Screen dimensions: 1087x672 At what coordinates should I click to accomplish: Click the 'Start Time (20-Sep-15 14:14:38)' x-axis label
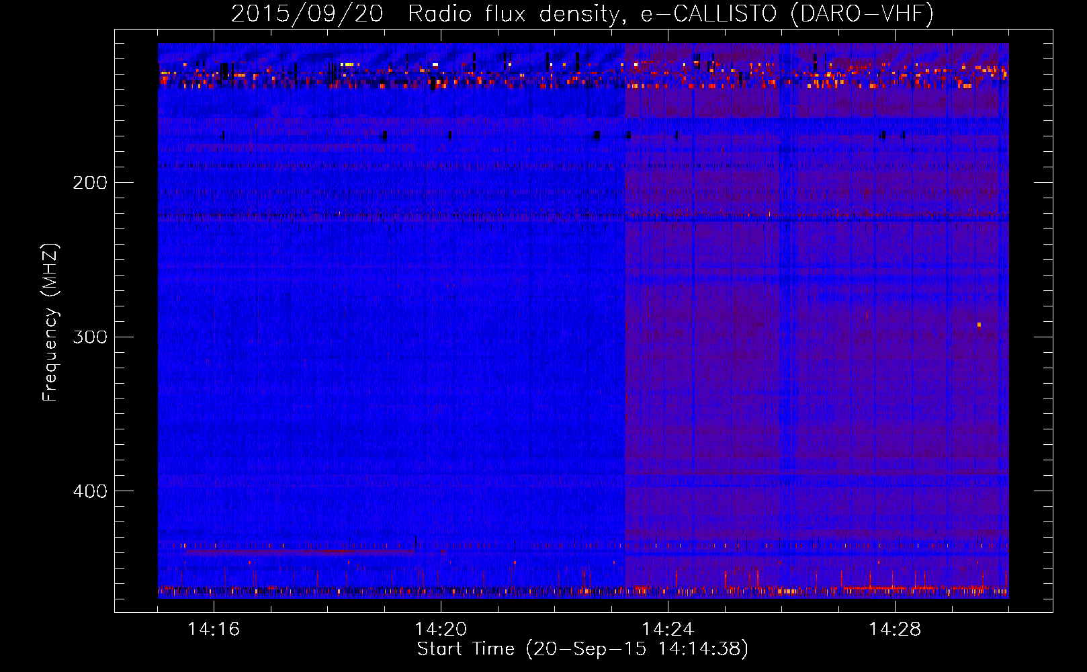[x=582, y=649]
